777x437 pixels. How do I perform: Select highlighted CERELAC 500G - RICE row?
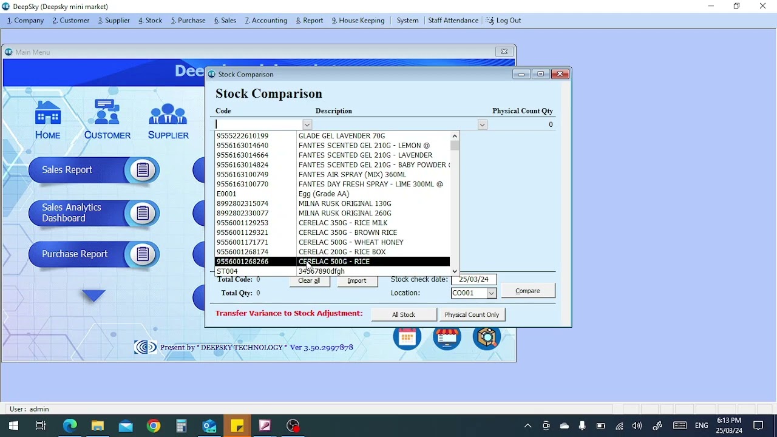(333, 262)
